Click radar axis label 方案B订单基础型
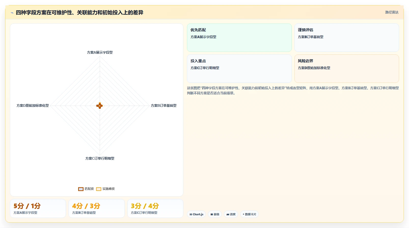 [163, 105]
